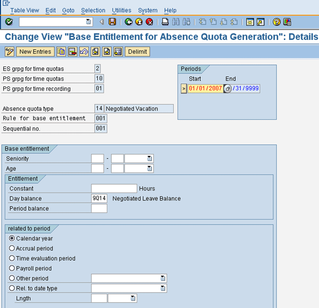
Task: Open the Edit menu
Action: 51,11
